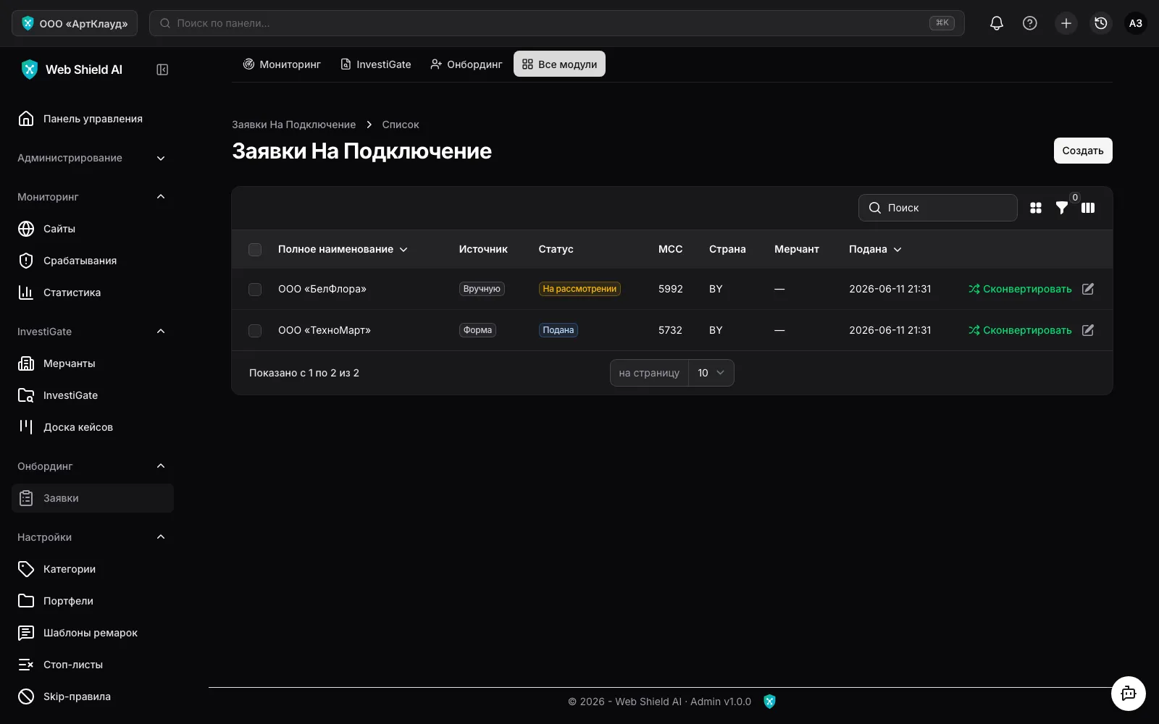The height and width of the screenshot is (724, 1159).
Task: Click Заявки На Подключение breadcrumb link
Action: tap(293, 125)
